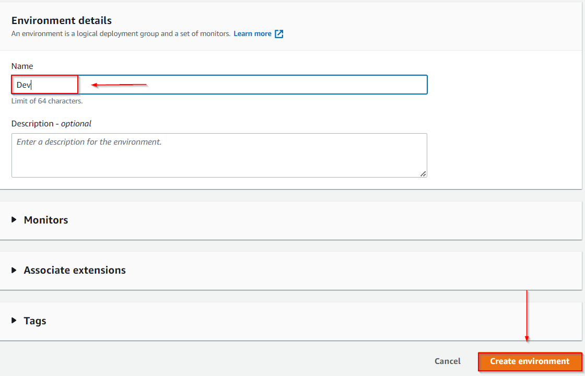Click the Tags section title
This screenshot has width=585, height=376.
[x=35, y=321]
